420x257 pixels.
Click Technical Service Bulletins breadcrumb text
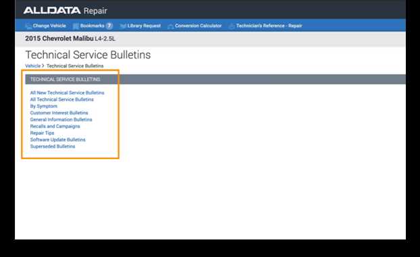coord(75,66)
